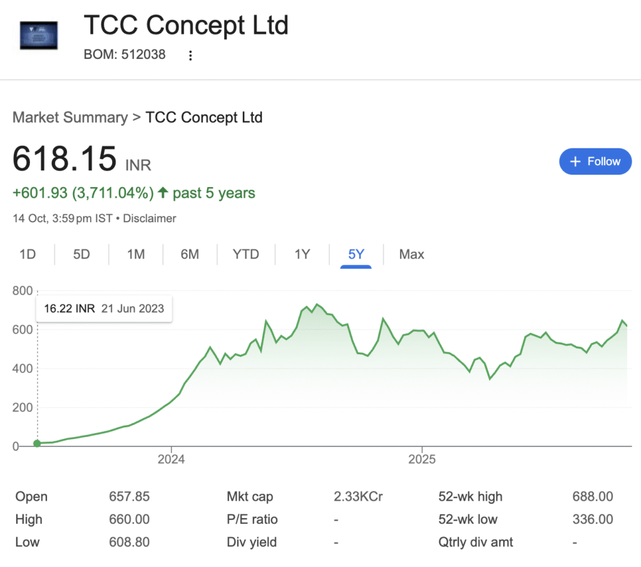Select the 1Y time range tab
The height and width of the screenshot is (567, 641).
302,255
